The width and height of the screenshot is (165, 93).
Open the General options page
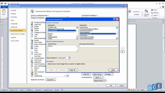(13, 10)
